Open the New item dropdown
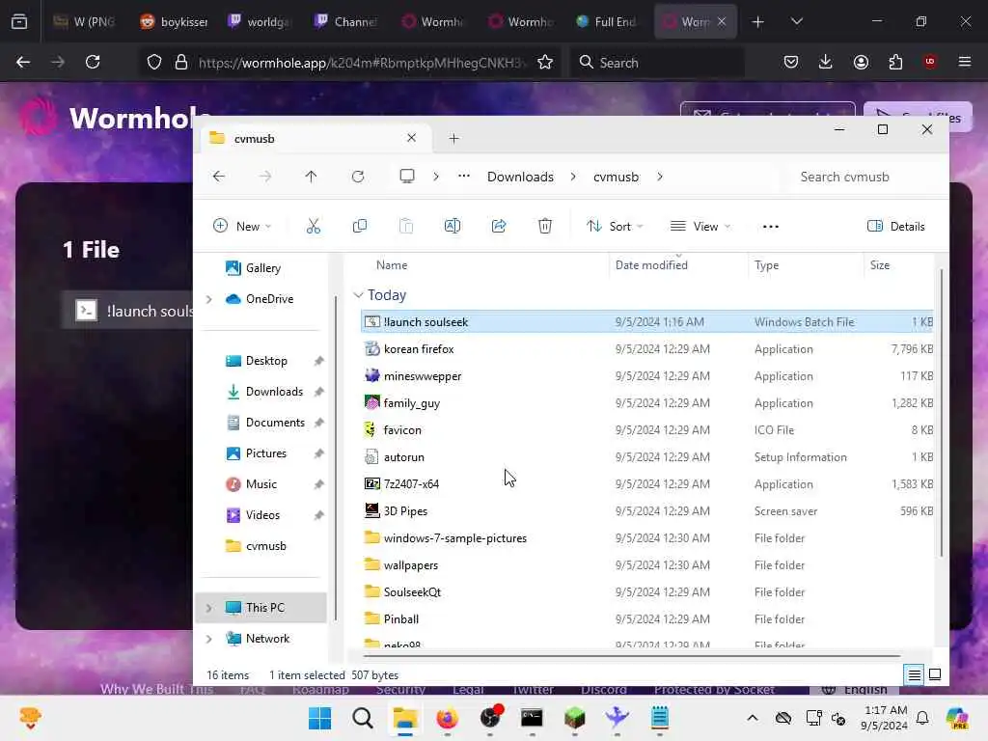The height and width of the screenshot is (741, 988). (x=242, y=226)
